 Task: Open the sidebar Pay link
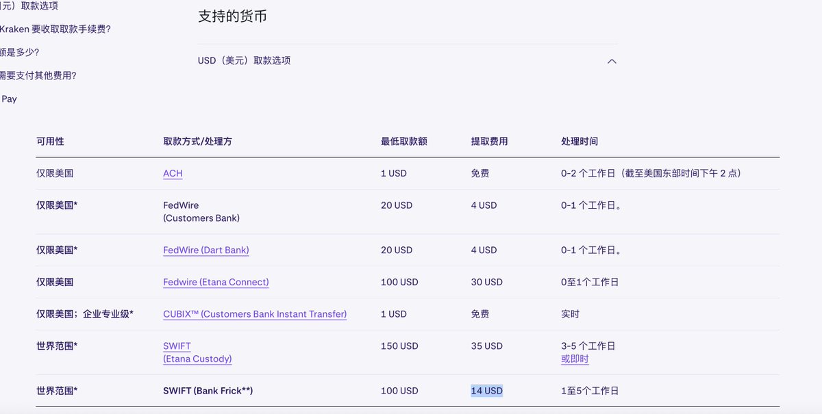(x=9, y=99)
